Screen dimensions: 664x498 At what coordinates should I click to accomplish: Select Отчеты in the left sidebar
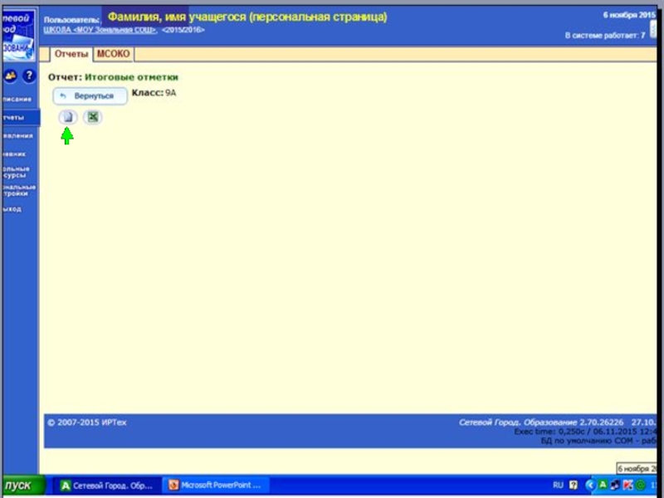22,118
